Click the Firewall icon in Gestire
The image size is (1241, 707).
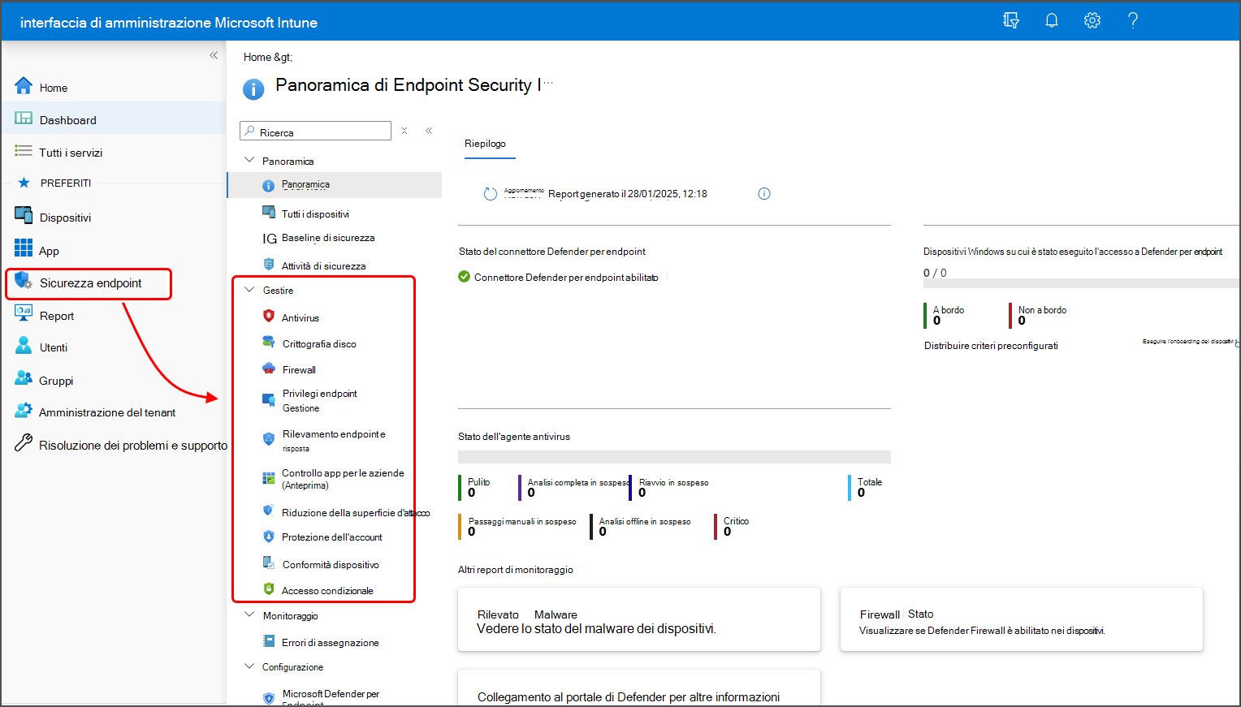[269, 368]
